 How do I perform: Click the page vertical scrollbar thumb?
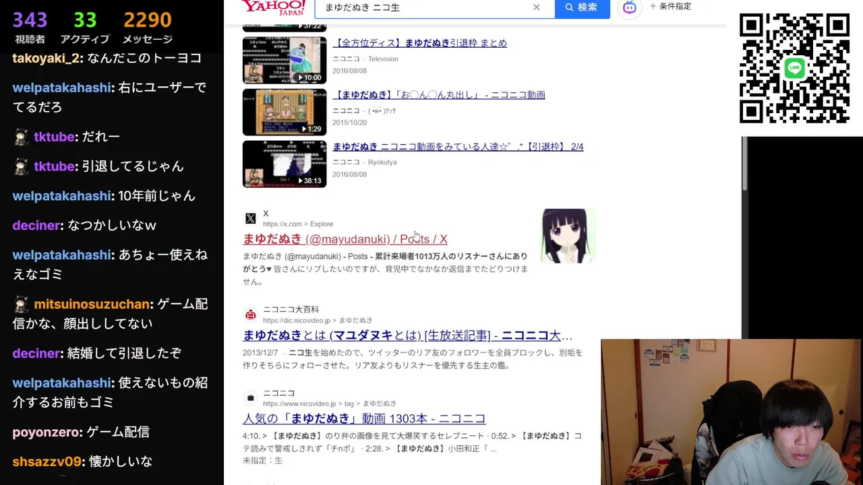(x=744, y=164)
